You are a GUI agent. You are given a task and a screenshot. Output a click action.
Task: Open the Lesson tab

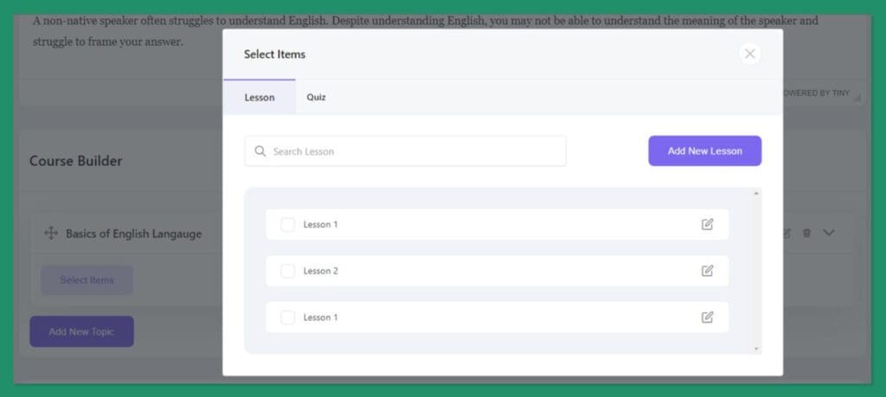[x=259, y=97]
